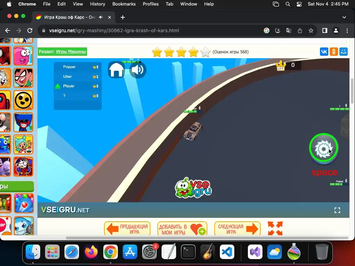Close the Игра Краш оф Карс tab
355x266 pixels.
(109, 17)
